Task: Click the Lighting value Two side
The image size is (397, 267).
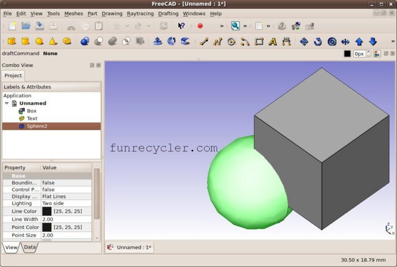Action: [x=66, y=204]
